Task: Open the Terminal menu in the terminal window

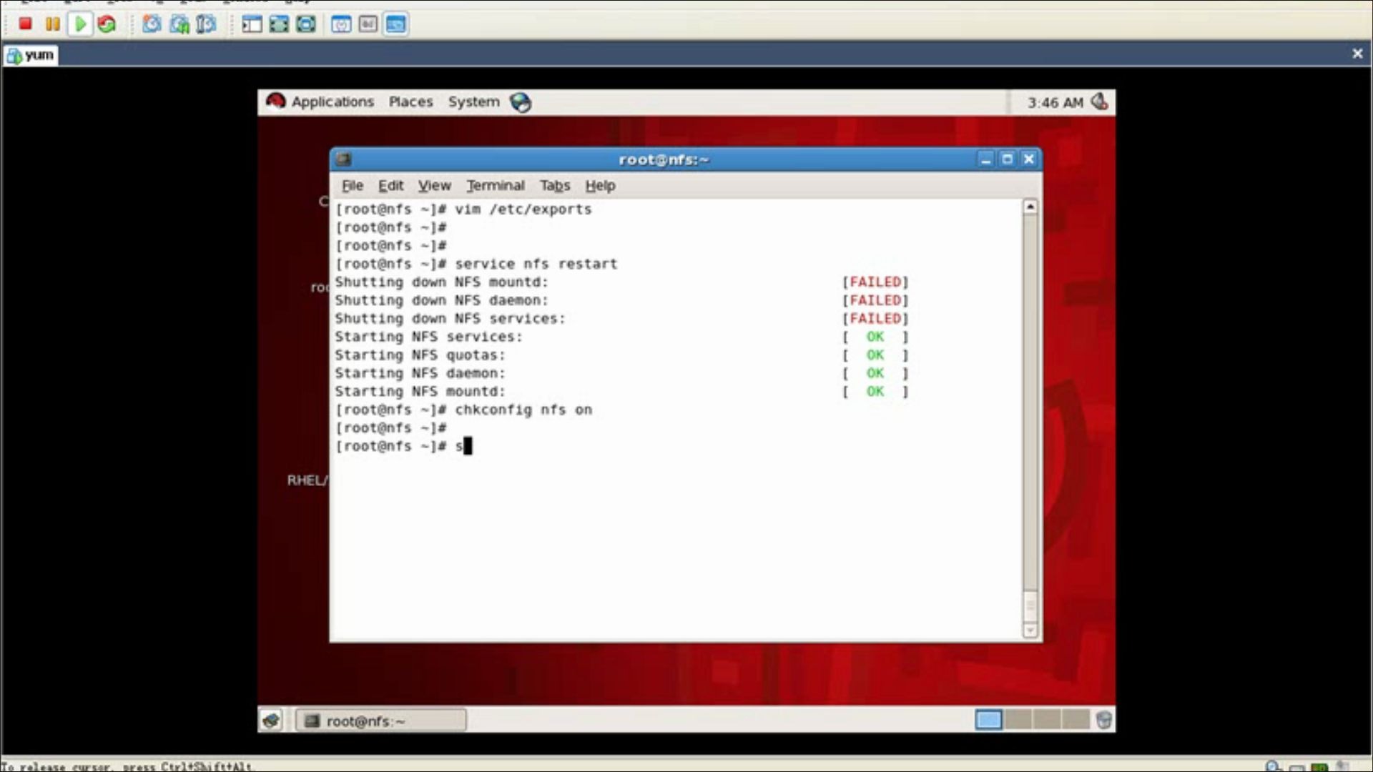Action: click(x=496, y=185)
